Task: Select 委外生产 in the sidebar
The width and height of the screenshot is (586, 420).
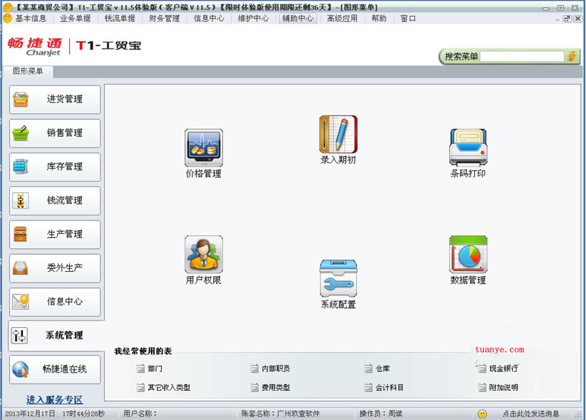Action: tap(55, 268)
